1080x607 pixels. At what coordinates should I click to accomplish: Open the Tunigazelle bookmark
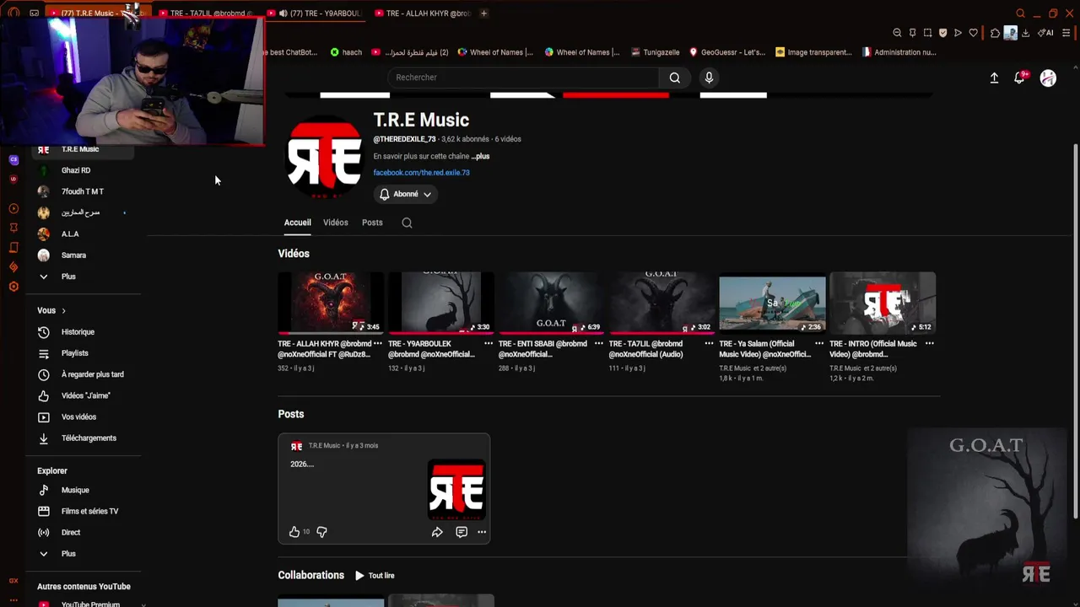[654, 52]
